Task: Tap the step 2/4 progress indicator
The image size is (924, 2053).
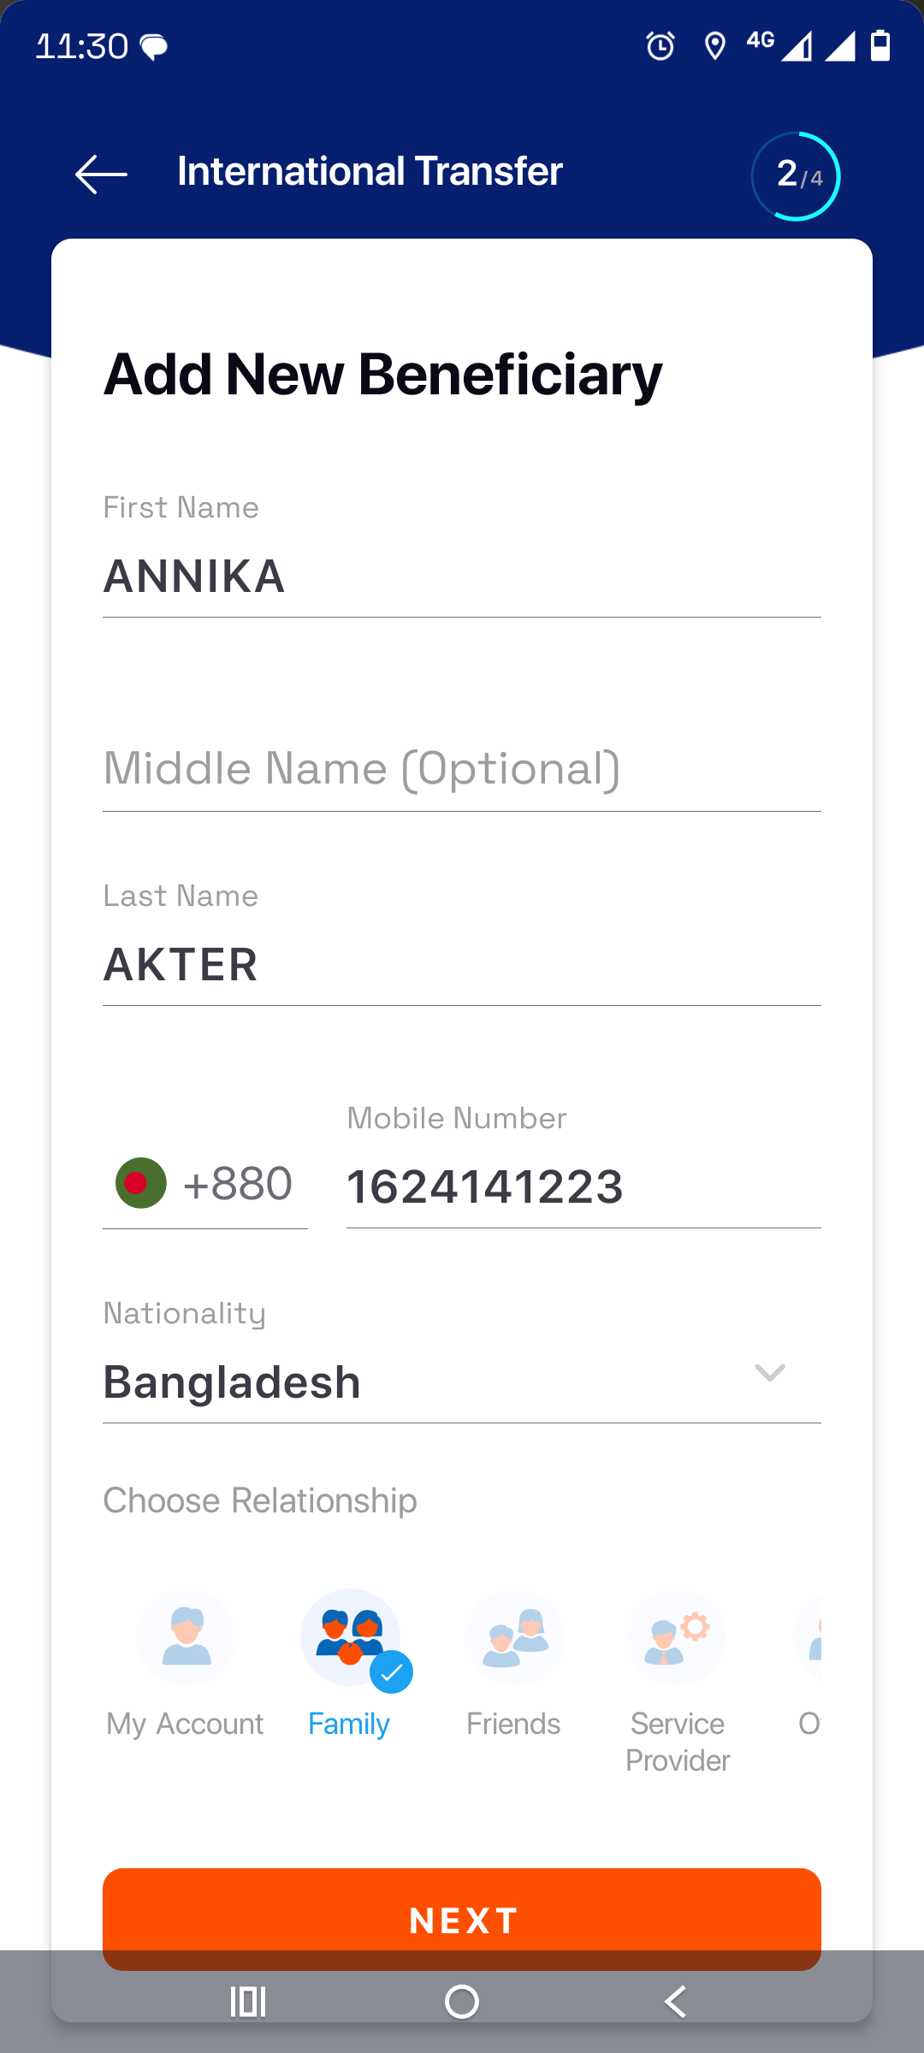Action: (x=796, y=176)
